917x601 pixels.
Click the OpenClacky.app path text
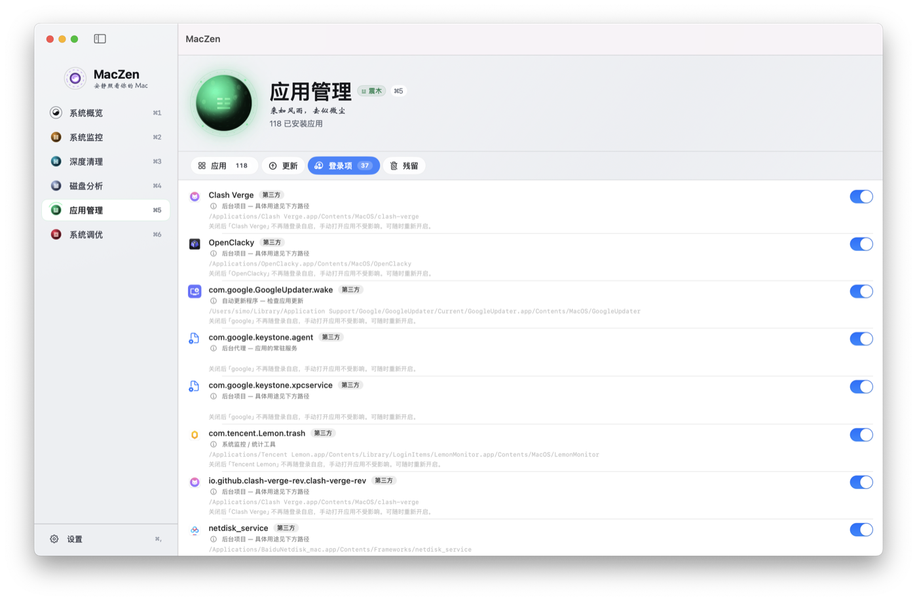click(x=310, y=263)
